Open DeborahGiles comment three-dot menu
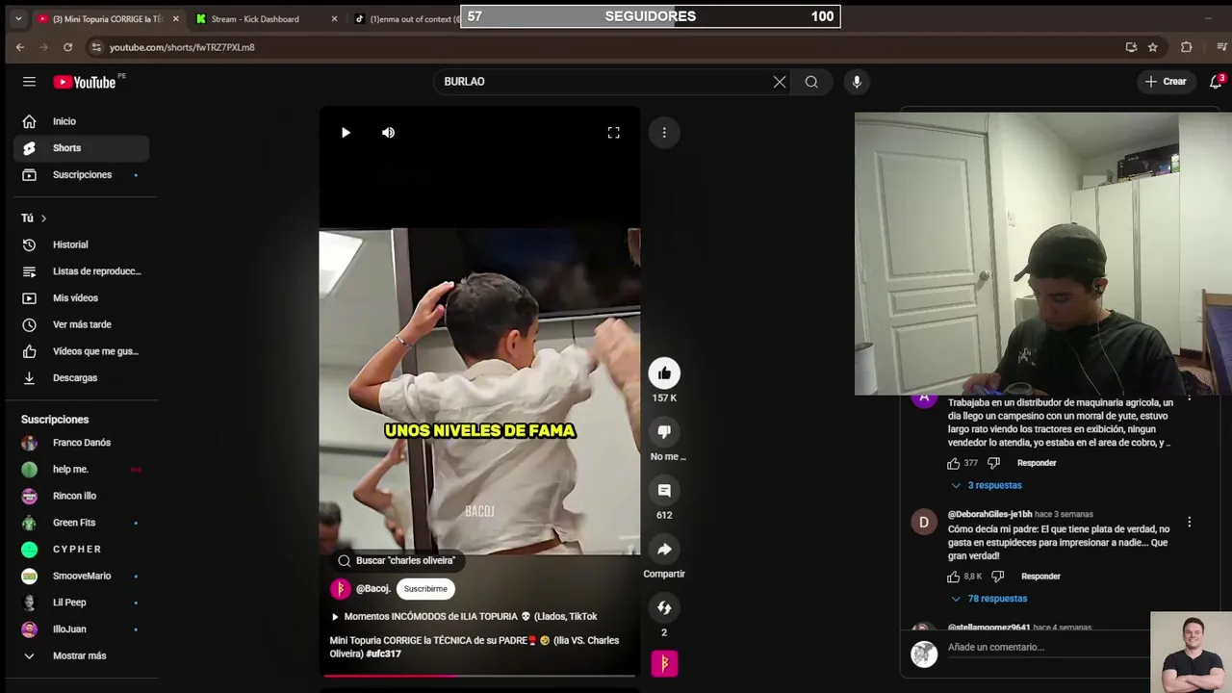This screenshot has width=1232, height=693. point(1189,522)
